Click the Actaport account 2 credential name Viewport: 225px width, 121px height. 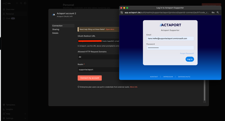66,13
